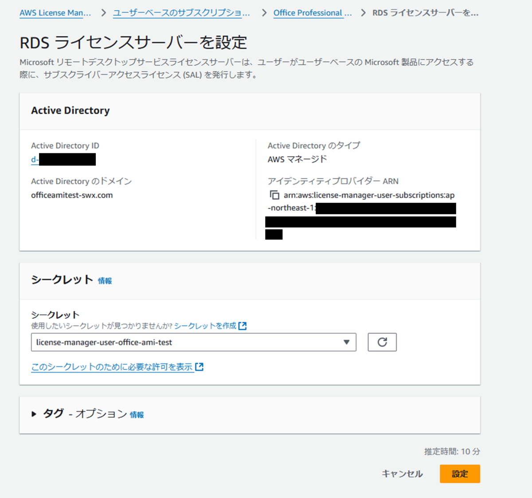Select AWS マネージド directory type text
The width and height of the screenshot is (532, 498).
[297, 159]
